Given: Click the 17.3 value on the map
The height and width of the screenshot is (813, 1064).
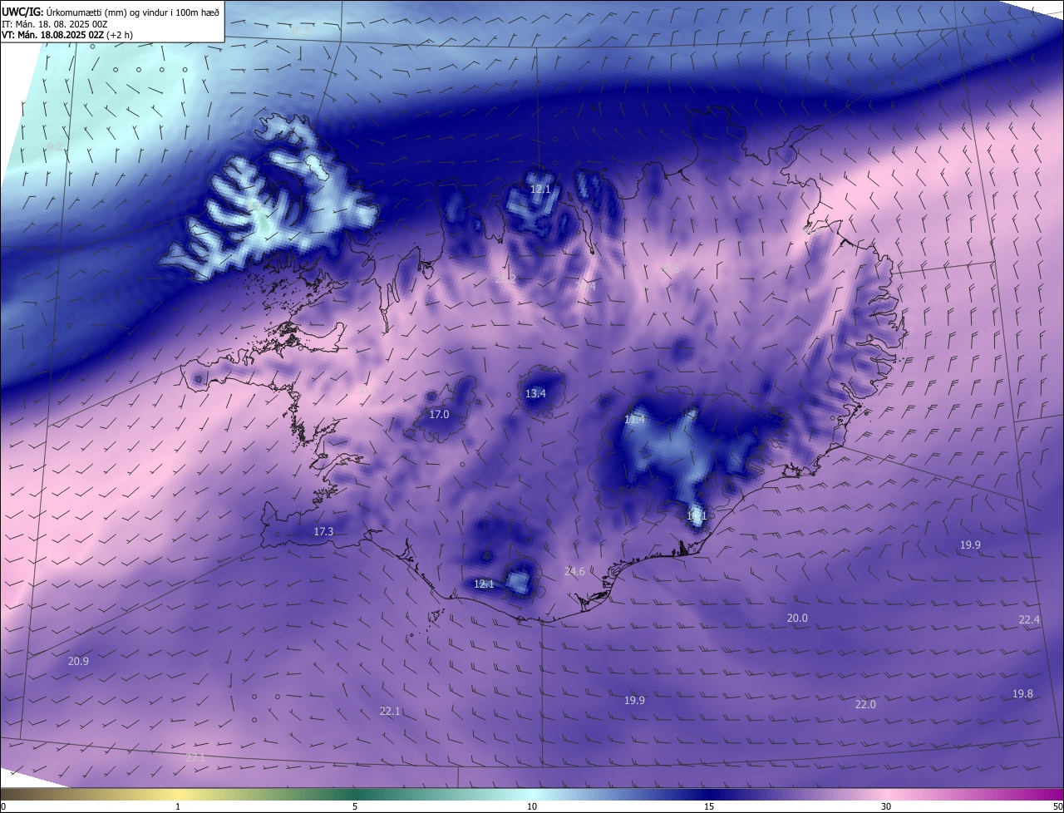Looking at the screenshot, I should click(323, 531).
